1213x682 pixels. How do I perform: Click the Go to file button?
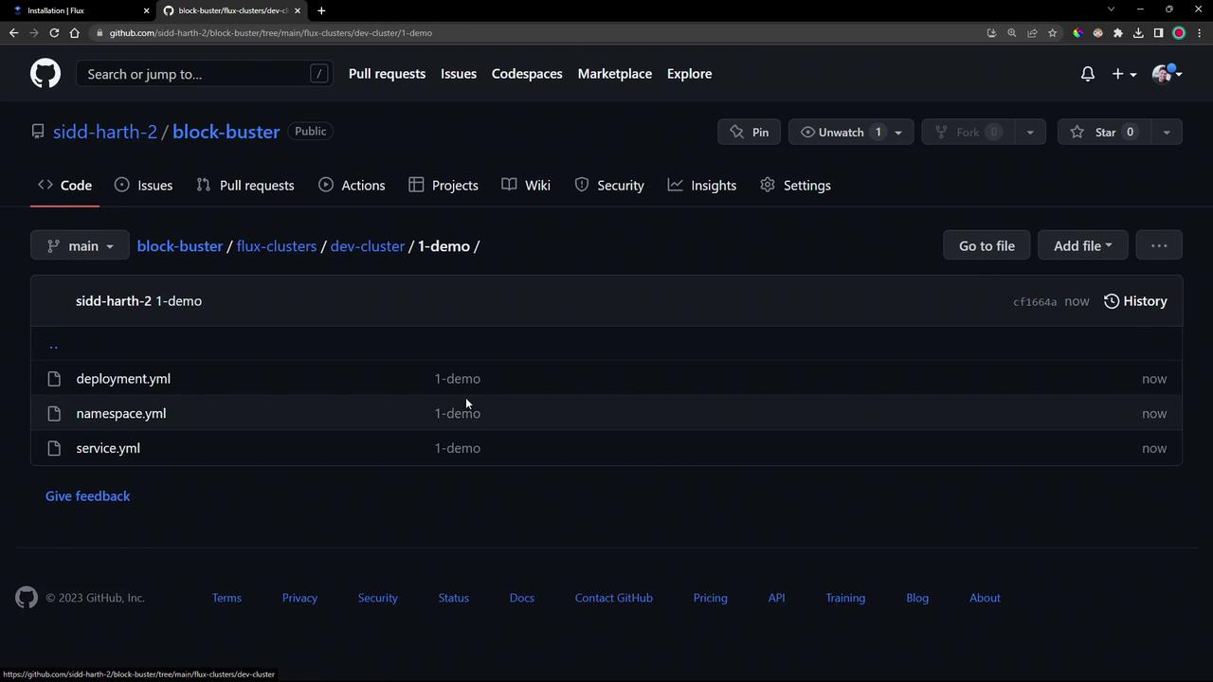pos(987,246)
